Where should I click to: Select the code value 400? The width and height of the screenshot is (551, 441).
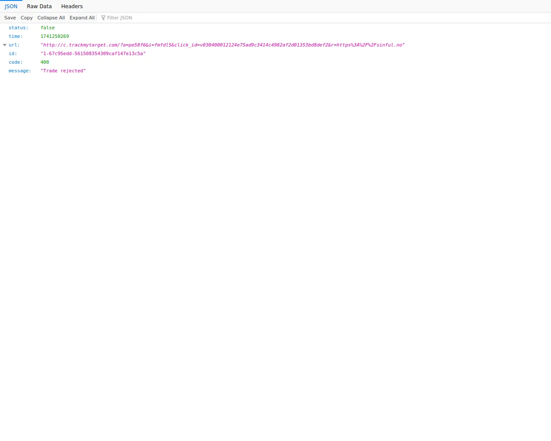point(45,62)
